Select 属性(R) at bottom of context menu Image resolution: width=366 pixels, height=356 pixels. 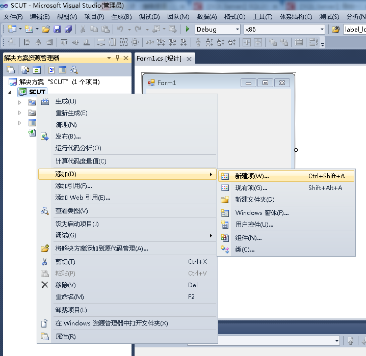[x=127, y=337]
